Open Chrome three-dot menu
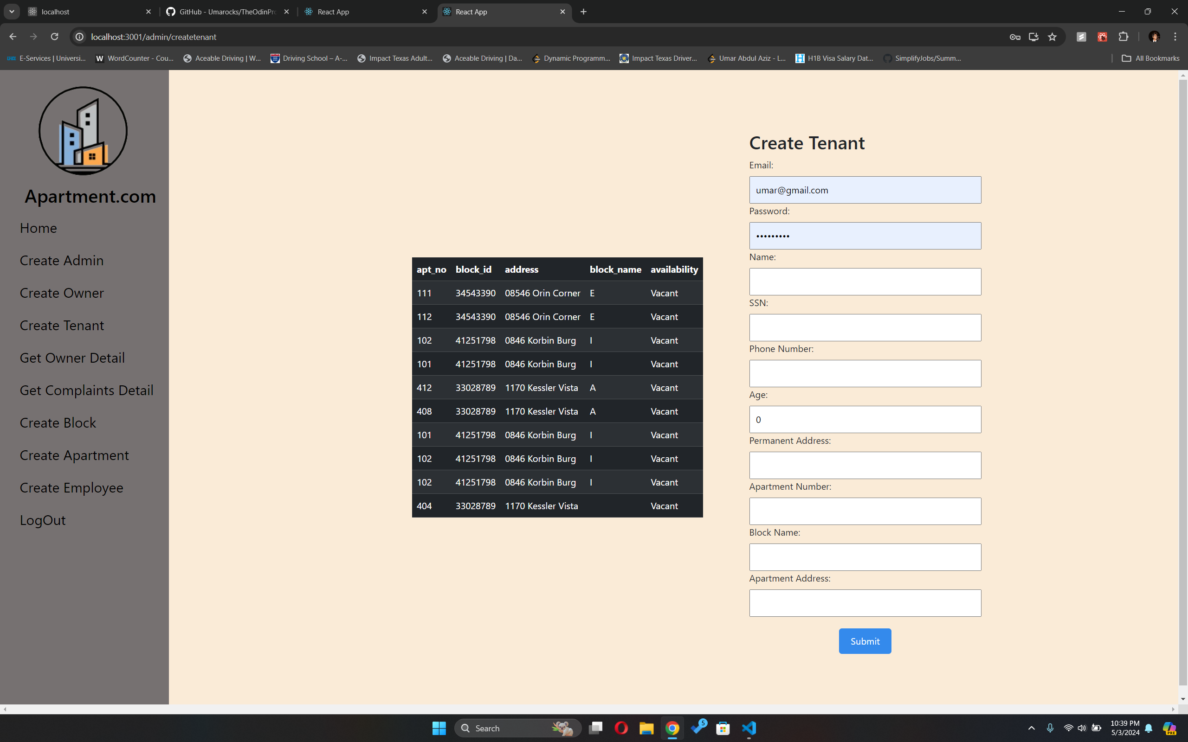1188x742 pixels. click(x=1175, y=37)
